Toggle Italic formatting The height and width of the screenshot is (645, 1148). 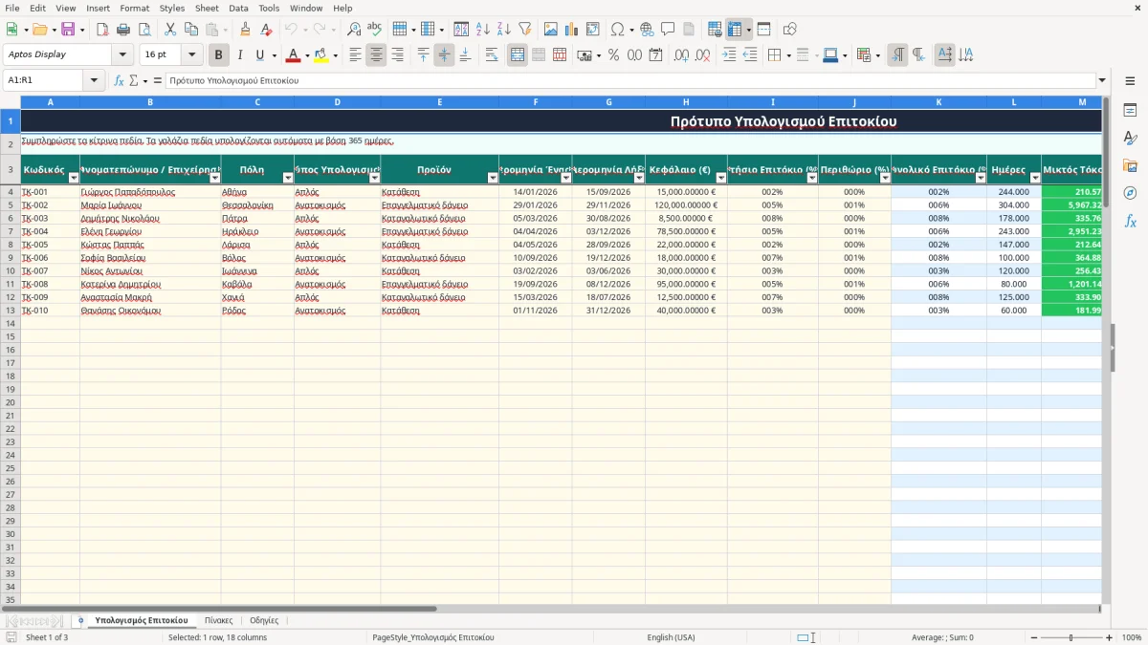pyautogui.click(x=240, y=55)
